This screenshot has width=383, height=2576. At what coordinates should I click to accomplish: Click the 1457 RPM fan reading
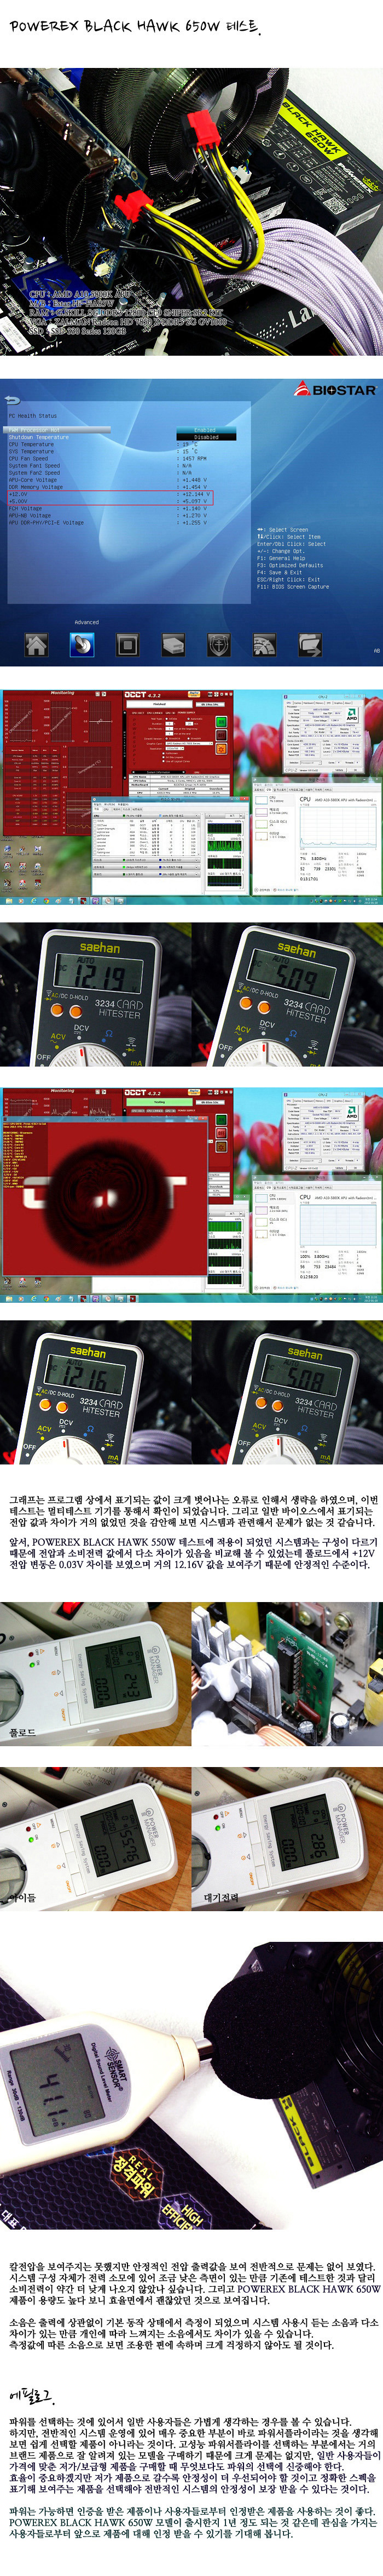tap(194, 458)
